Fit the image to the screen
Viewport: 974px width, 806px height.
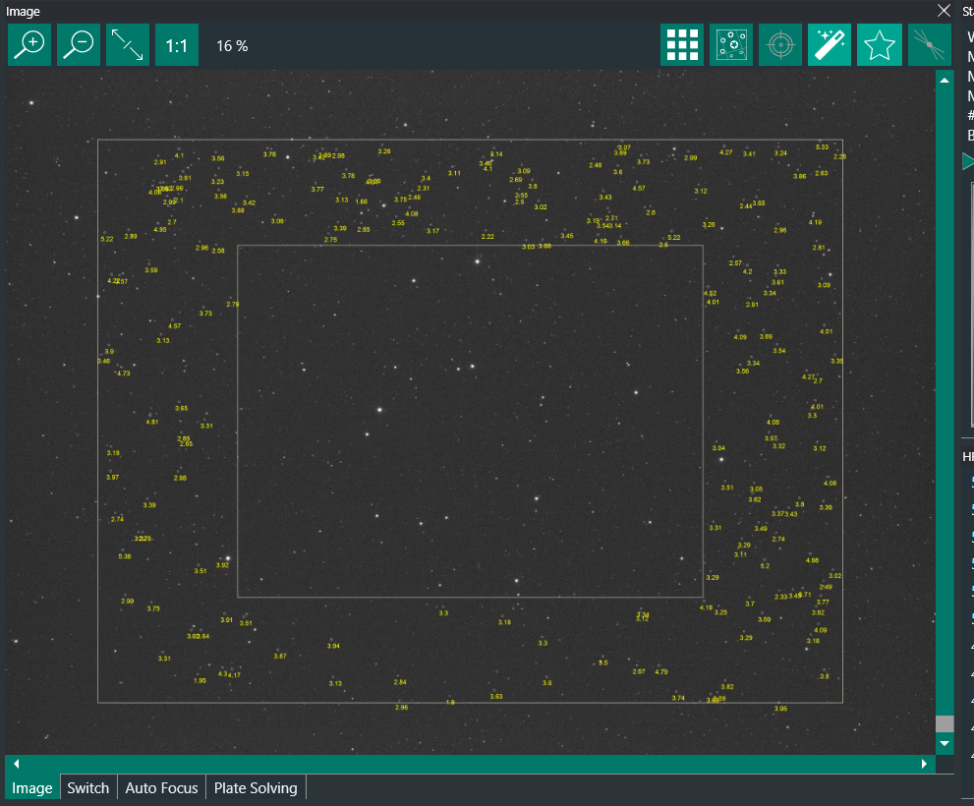[x=128, y=45]
